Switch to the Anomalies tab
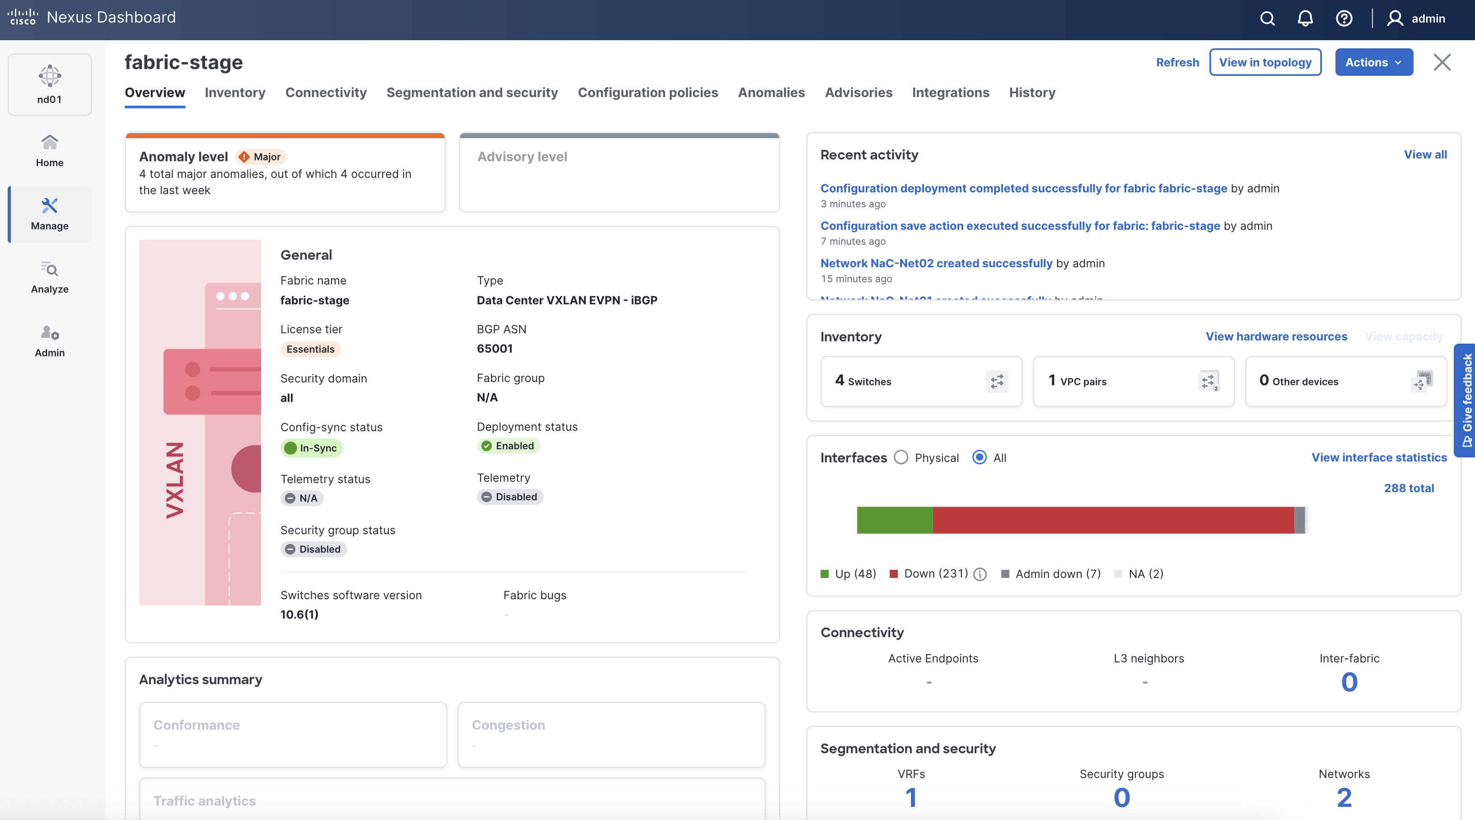This screenshot has width=1475, height=820. [x=771, y=93]
